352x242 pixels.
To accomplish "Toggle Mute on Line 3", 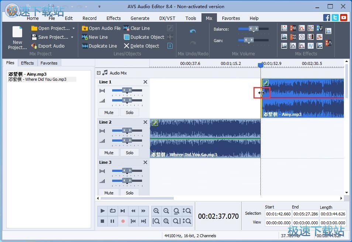I will click(108, 193).
